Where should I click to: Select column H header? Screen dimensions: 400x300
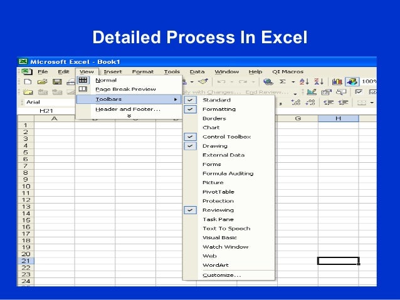339,118
